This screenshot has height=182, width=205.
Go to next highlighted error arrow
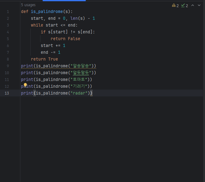pyautogui.click(x=199, y=5)
